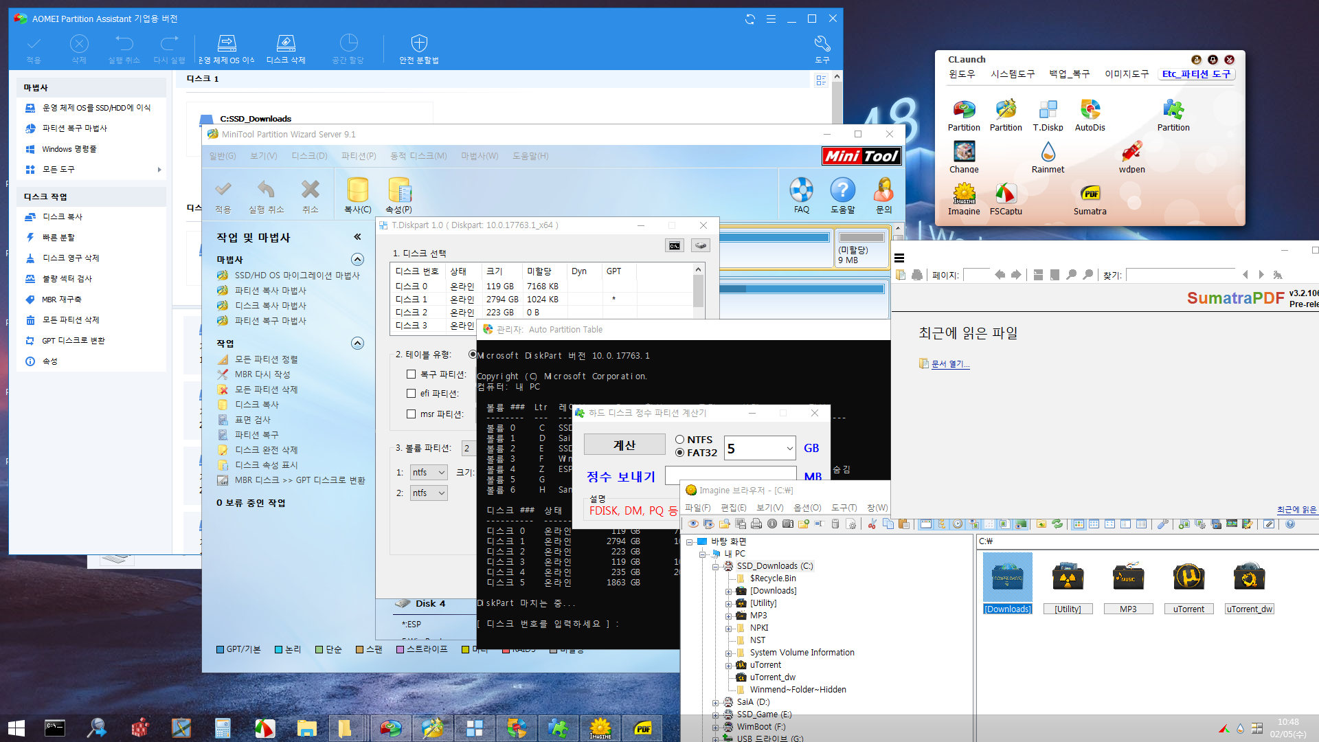Click the printer icon in Imagine toolbar

[x=756, y=524]
